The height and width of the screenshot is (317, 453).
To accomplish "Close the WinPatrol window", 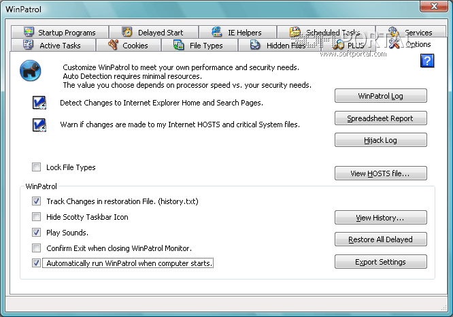I will [434, 6].
